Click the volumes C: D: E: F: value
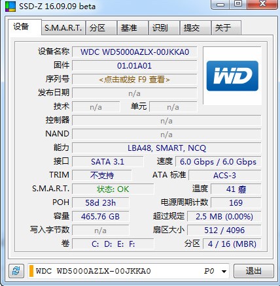The height and width of the screenshot is (286, 280). [113, 244]
